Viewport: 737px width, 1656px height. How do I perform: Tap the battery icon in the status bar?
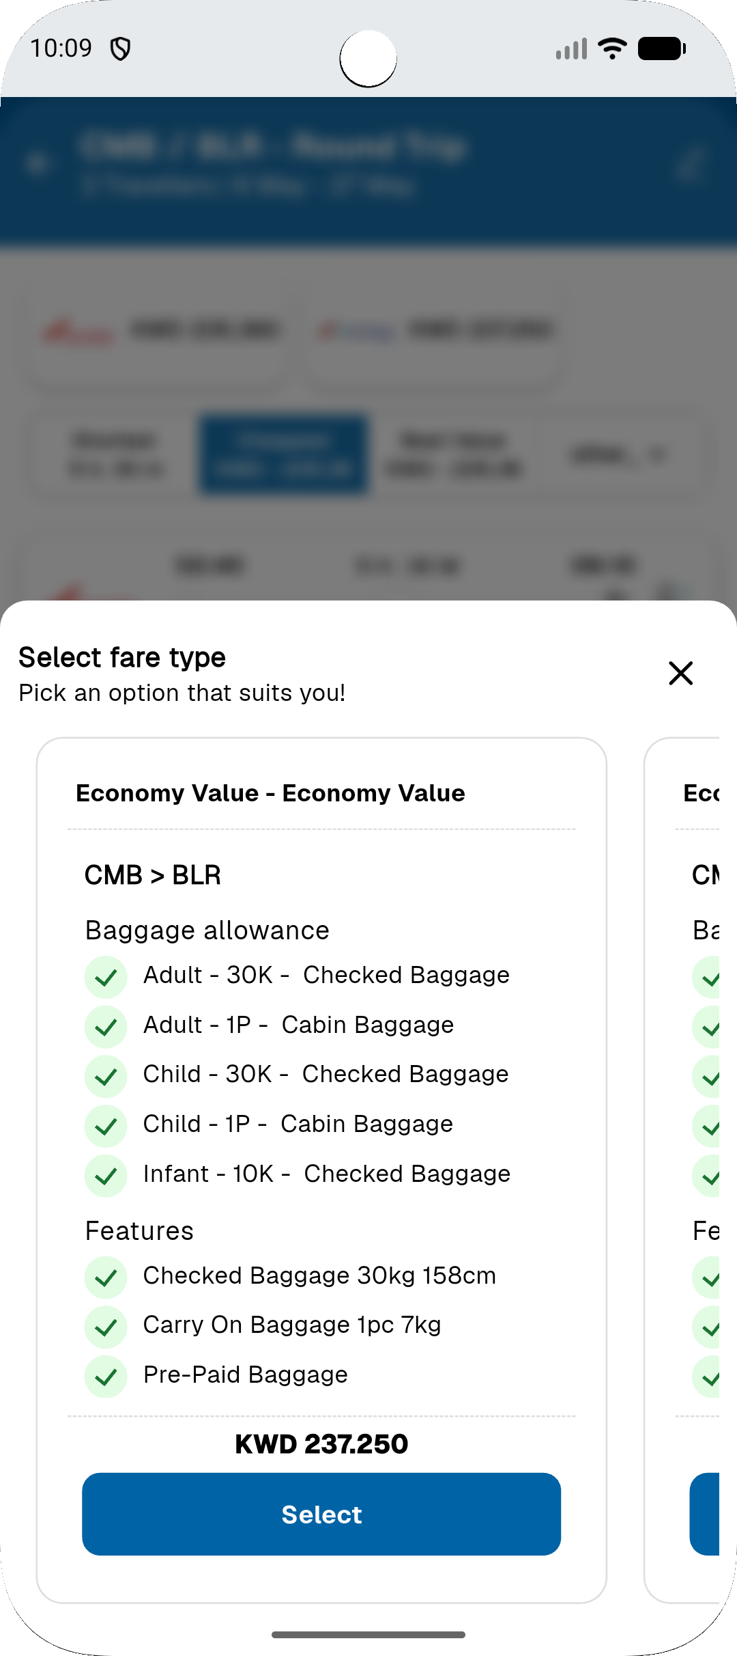click(x=661, y=49)
